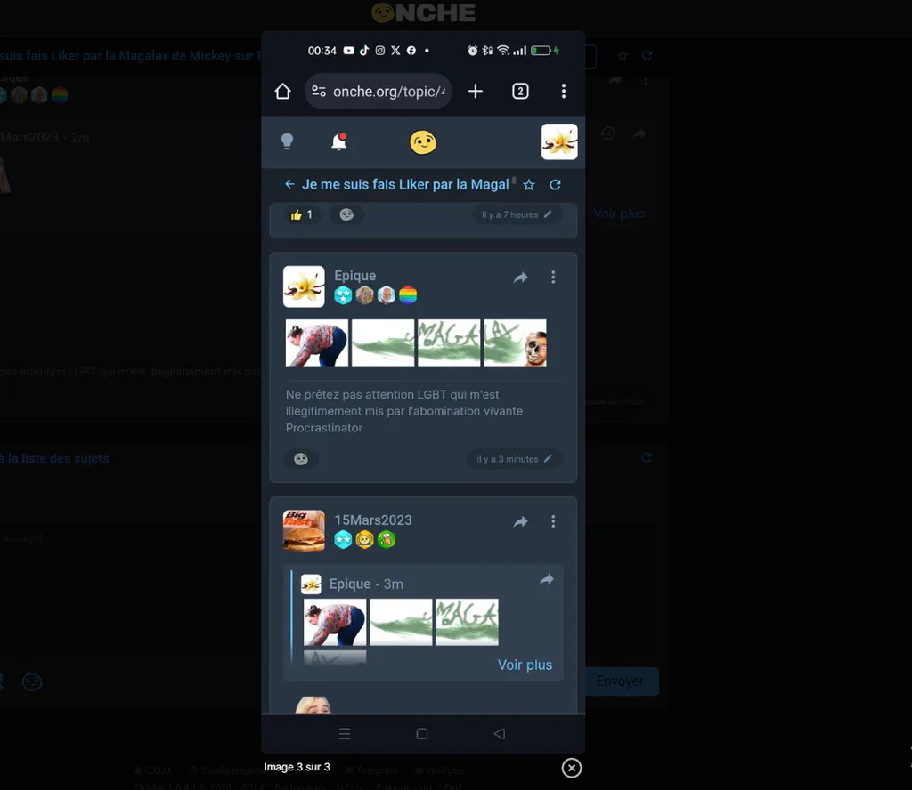Open emoji picker in the background reply box
The height and width of the screenshot is (790, 912).
pyautogui.click(x=32, y=681)
